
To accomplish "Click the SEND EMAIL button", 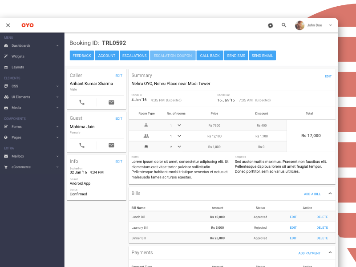I will 262,56.
